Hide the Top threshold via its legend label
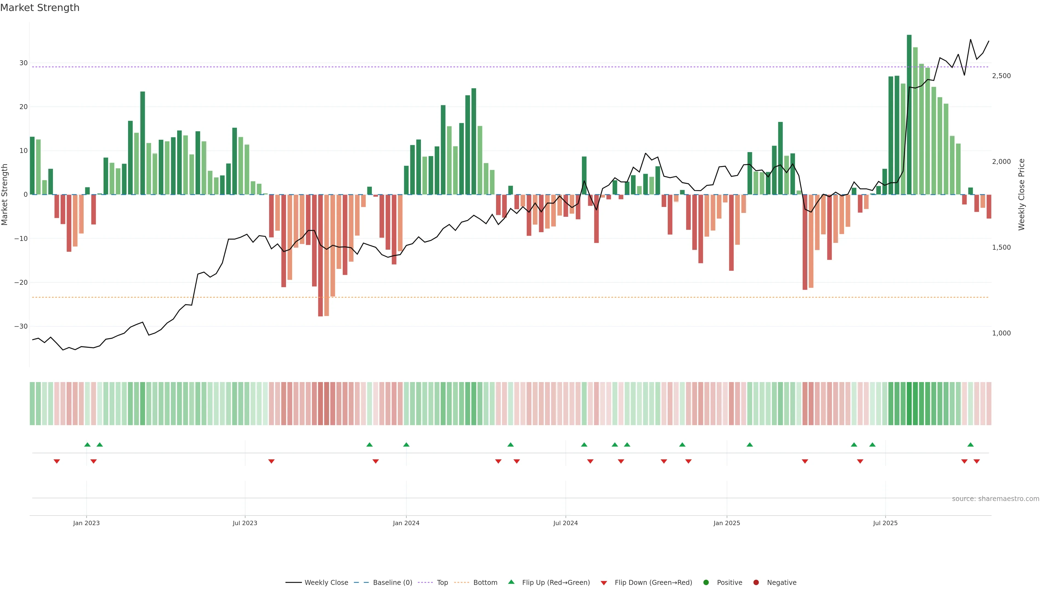The width and height of the screenshot is (1053, 592). point(442,583)
